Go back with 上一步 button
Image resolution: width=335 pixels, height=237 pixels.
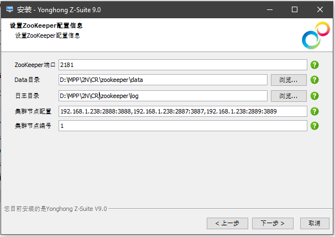(x=227, y=223)
